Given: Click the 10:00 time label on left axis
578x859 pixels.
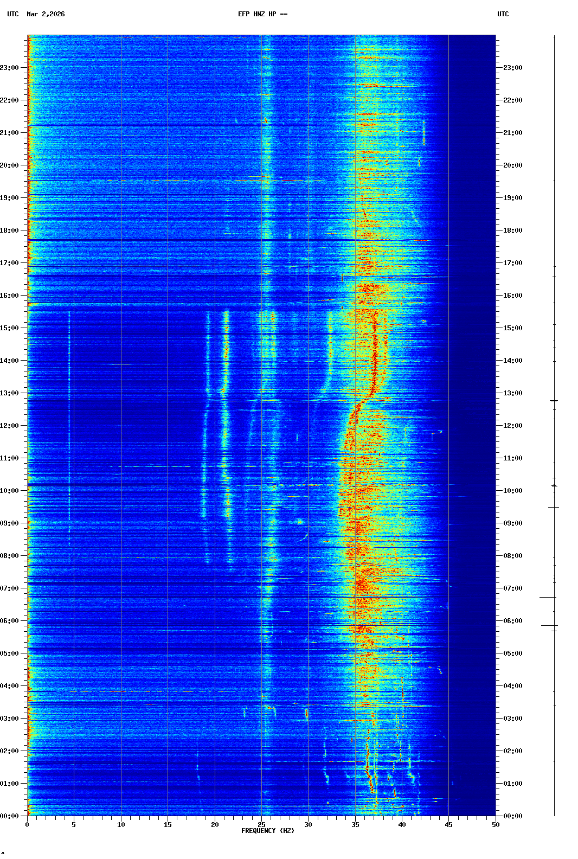Looking at the screenshot, I should coord(10,491).
